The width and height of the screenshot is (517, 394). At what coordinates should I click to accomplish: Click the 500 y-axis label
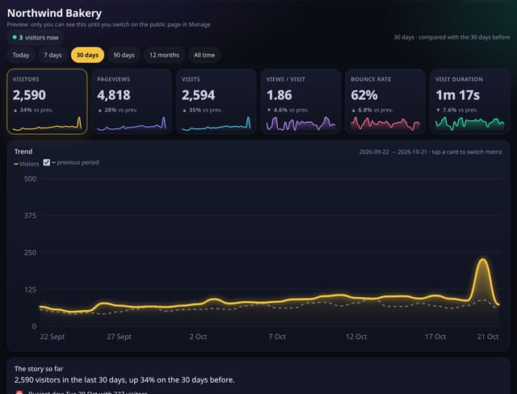(x=30, y=179)
